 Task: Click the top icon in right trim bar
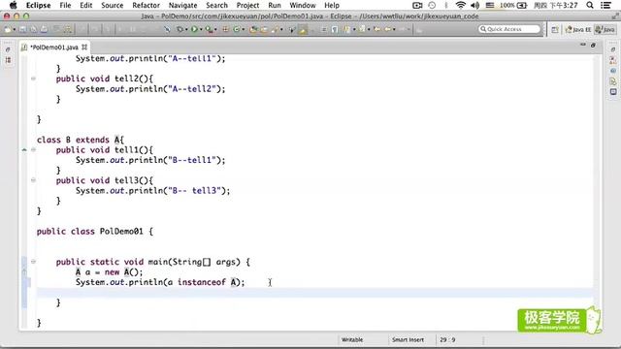coord(613,49)
